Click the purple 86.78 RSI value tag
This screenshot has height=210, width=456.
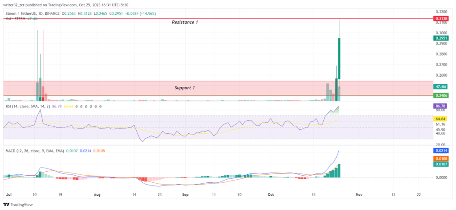441,107
